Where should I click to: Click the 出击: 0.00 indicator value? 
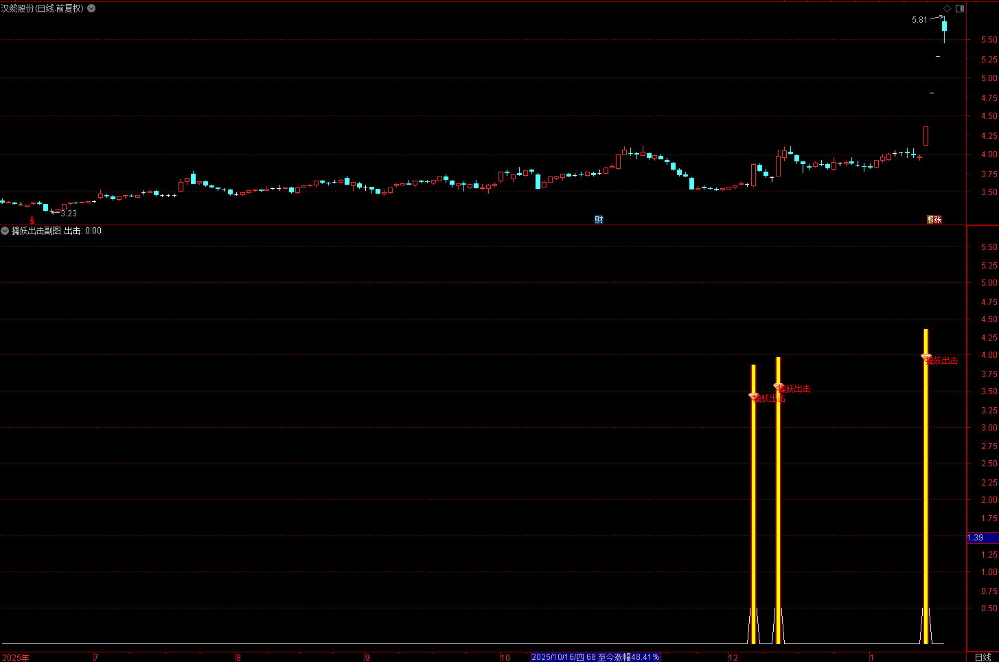[x=83, y=231]
